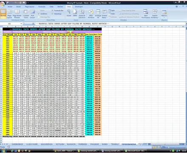
Task: Open a New Window
Action: pyautogui.click(x=91, y=14)
